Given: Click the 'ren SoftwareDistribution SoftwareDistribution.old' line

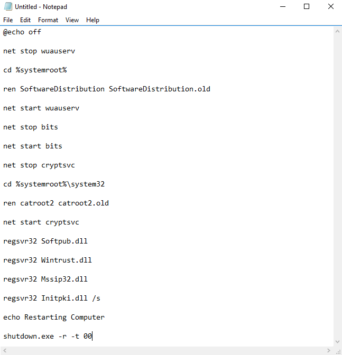Looking at the screenshot, I should click(x=107, y=89).
